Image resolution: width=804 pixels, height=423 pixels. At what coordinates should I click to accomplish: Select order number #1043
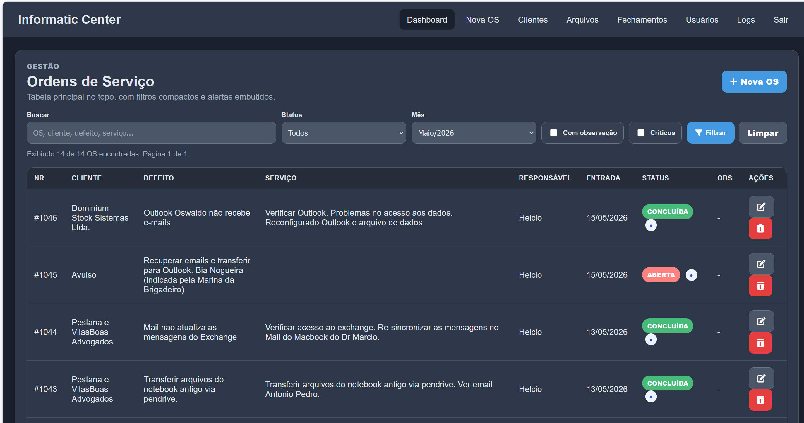(46, 389)
